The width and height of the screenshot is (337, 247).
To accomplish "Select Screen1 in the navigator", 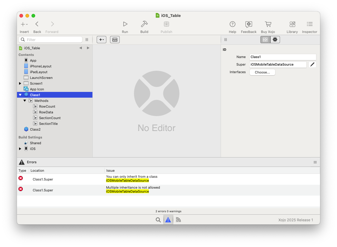I will coord(36,83).
